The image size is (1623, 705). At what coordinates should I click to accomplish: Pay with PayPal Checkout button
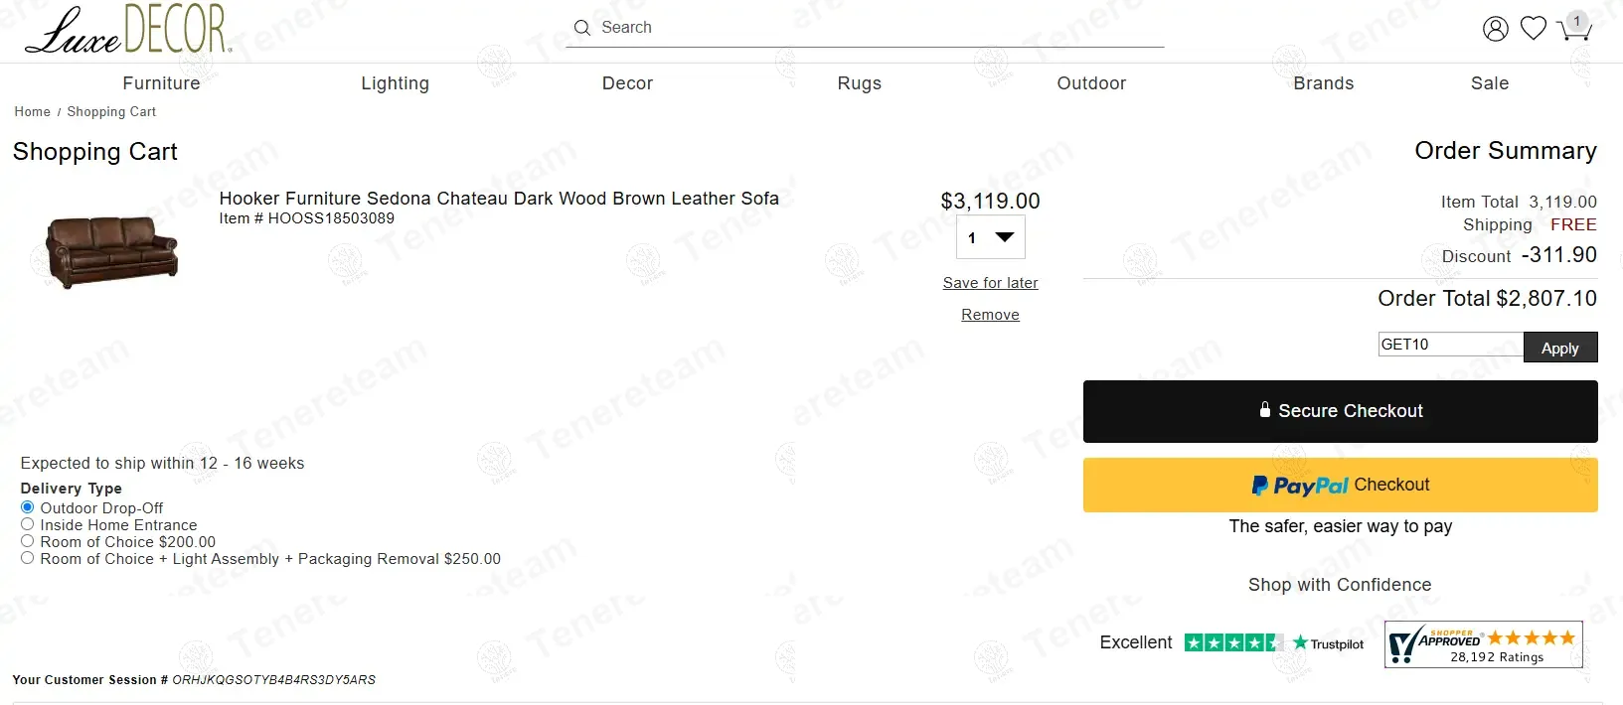coord(1340,485)
